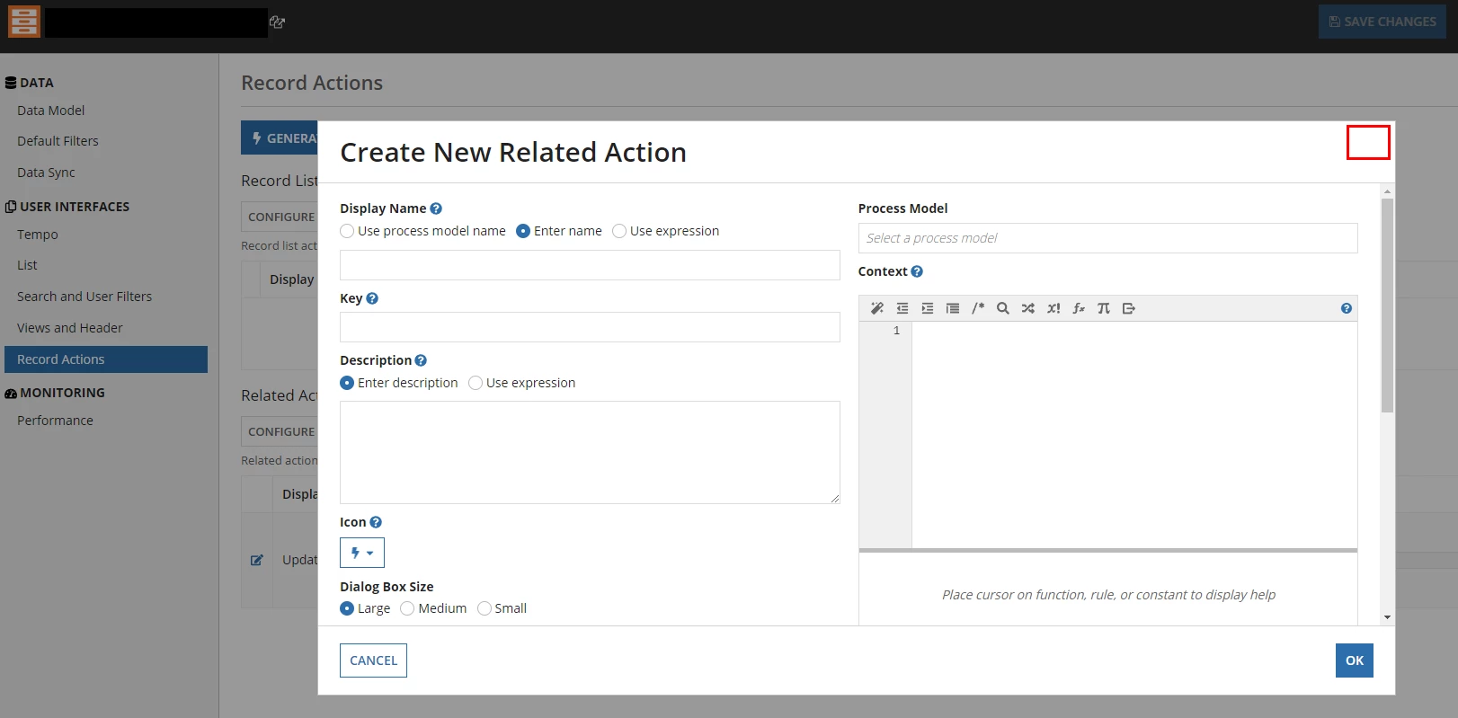
Task: Click the pi constant icon
Action: tap(1104, 308)
